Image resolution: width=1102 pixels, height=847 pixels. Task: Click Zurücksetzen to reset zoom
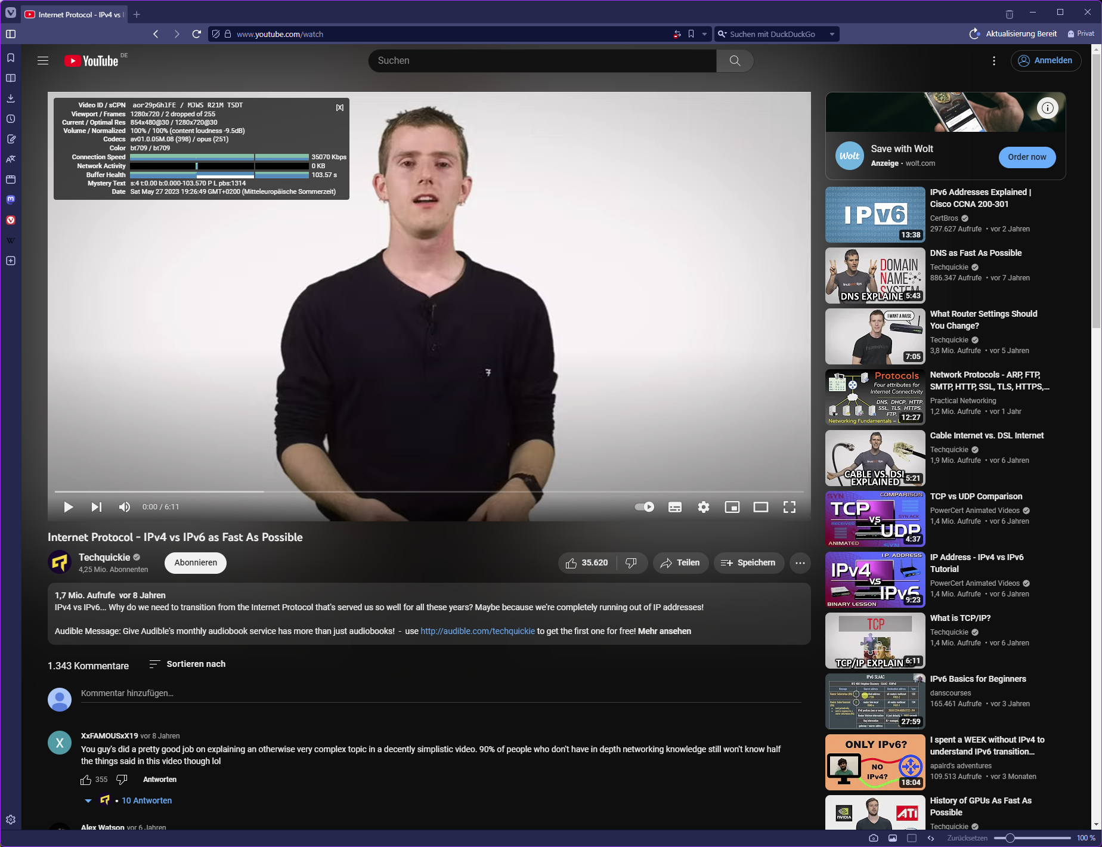[x=967, y=838]
